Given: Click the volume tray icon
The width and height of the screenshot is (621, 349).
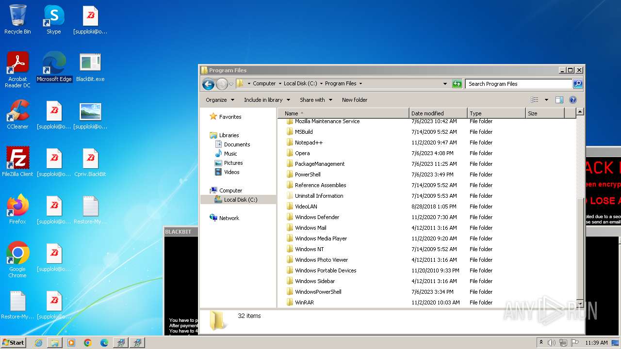Looking at the screenshot, I should [x=552, y=343].
